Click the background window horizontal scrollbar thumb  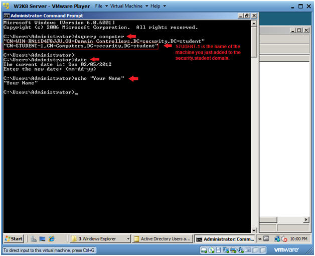[x=268, y=219]
